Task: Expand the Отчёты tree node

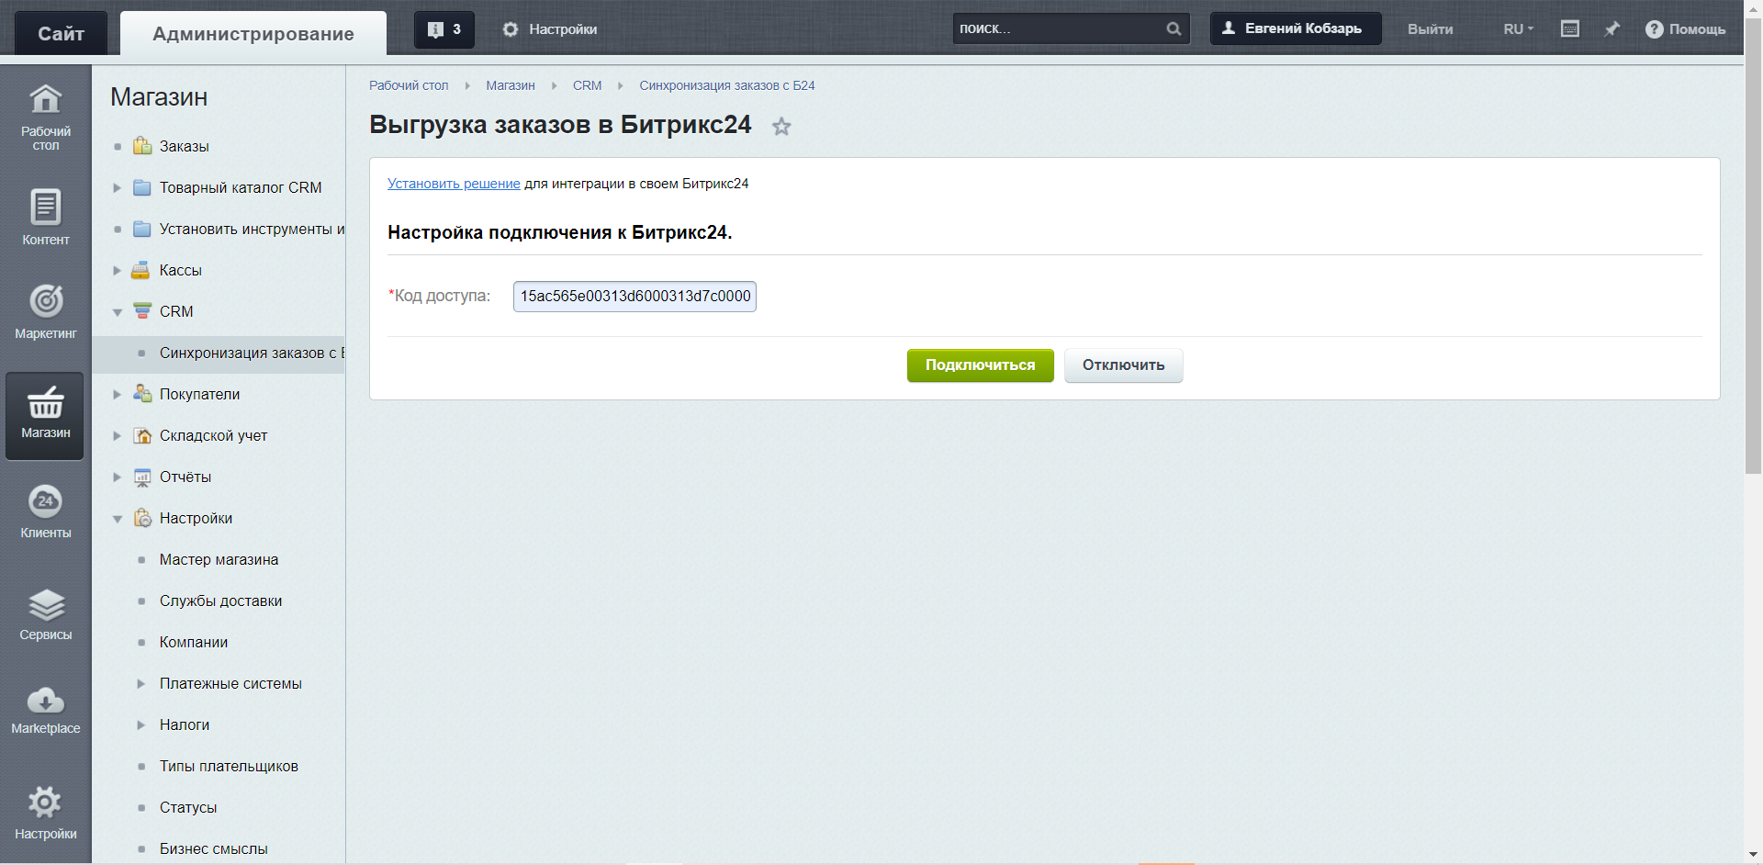Action: [x=117, y=477]
